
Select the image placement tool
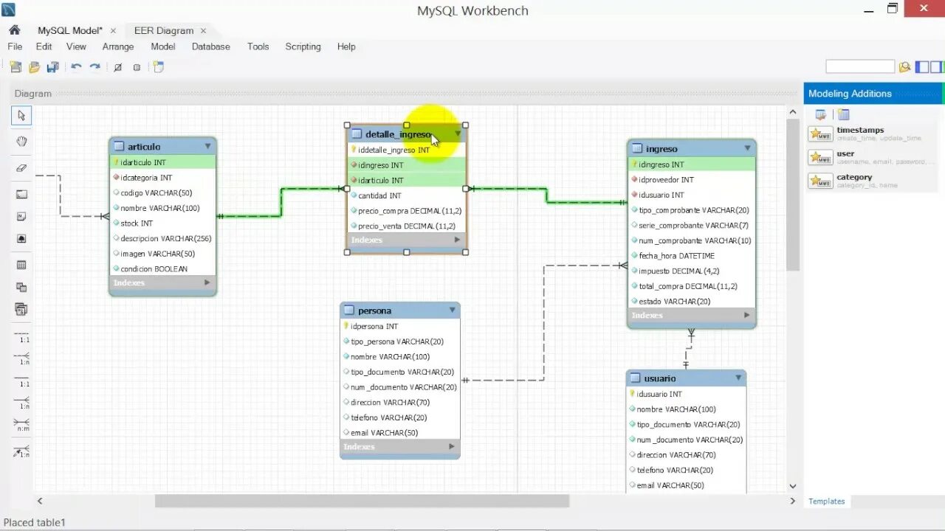coord(21,238)
